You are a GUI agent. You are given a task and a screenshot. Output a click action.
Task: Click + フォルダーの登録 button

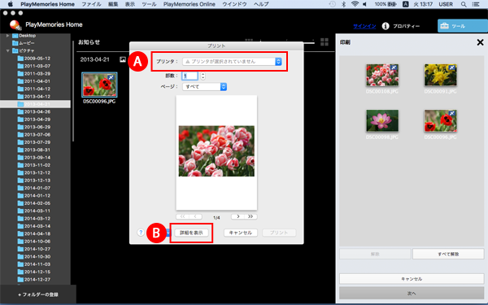38,294
